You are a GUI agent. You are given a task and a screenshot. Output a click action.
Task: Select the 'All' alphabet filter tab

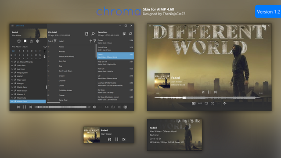[13, 51]
